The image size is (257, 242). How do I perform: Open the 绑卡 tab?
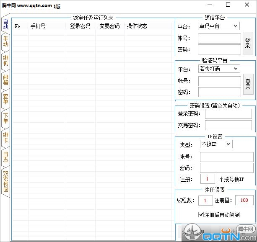click(5, 138)
